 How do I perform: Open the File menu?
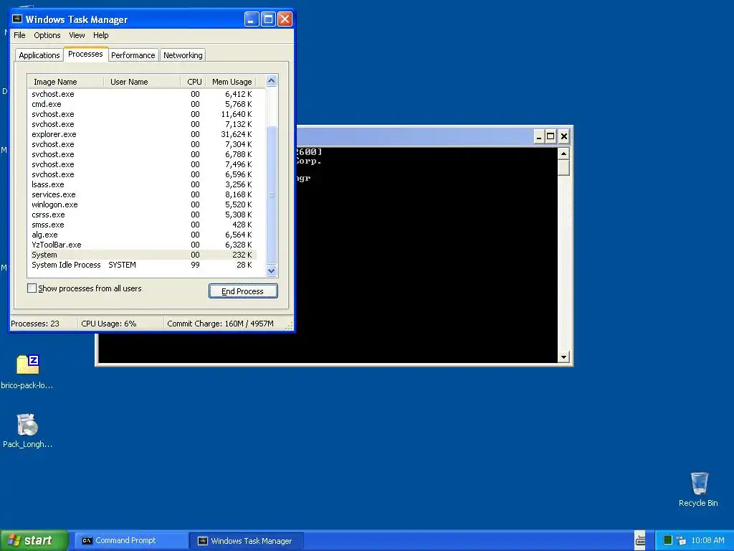pyautogui.click(x=19, y=35)
